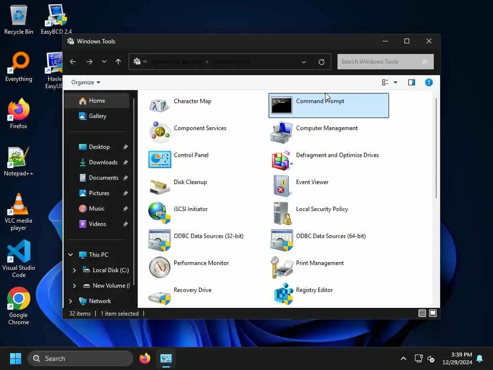Image resolution: width=493 pixels, height=370 pixels.
Task: Select the Google Chrome desktop shortcut
Action: click(x=19, y=306)
